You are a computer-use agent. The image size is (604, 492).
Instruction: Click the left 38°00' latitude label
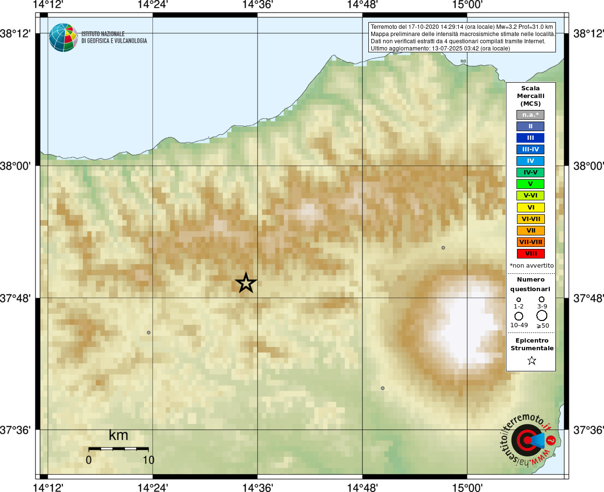[15, 166]
